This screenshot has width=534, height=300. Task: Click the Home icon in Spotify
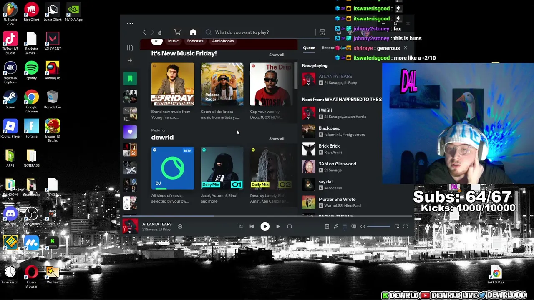click(x=193, y=32)
